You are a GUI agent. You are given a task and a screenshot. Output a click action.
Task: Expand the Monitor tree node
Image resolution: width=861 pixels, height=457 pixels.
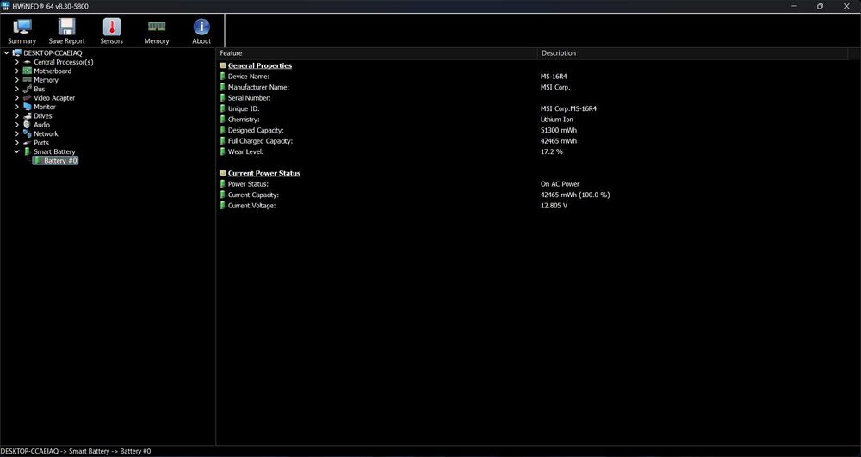(x=17, y=107)
